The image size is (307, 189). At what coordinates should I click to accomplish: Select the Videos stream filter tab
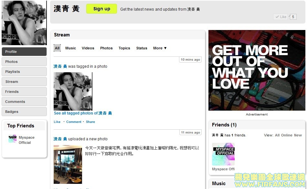88,48
